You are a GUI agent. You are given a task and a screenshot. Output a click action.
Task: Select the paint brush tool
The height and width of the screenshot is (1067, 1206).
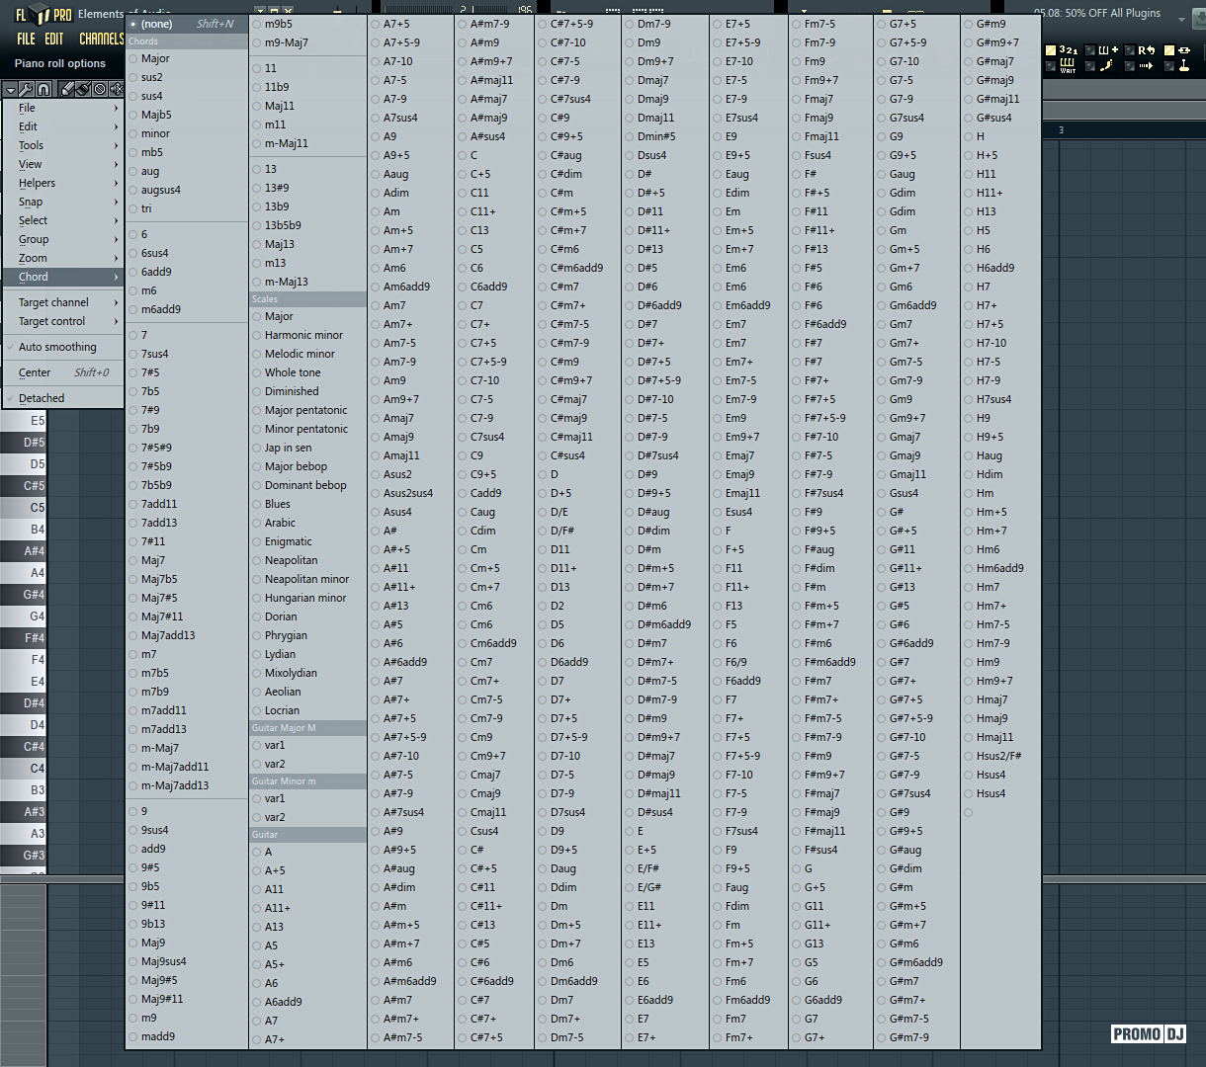pyautogui.click(x=83, y=89)
